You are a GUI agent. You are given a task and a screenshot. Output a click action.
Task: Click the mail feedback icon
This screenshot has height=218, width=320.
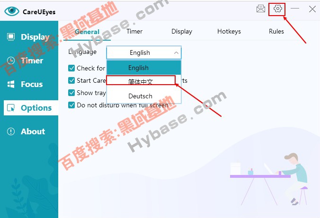pos(261,9)
